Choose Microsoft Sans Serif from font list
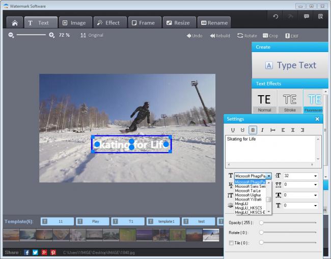The width and height of the screenshot is (331, 259). 250,186
